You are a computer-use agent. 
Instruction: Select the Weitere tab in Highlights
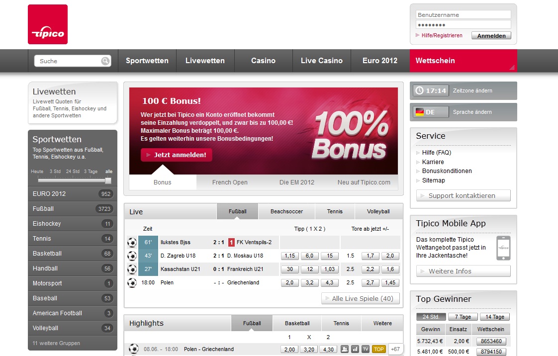382,323
